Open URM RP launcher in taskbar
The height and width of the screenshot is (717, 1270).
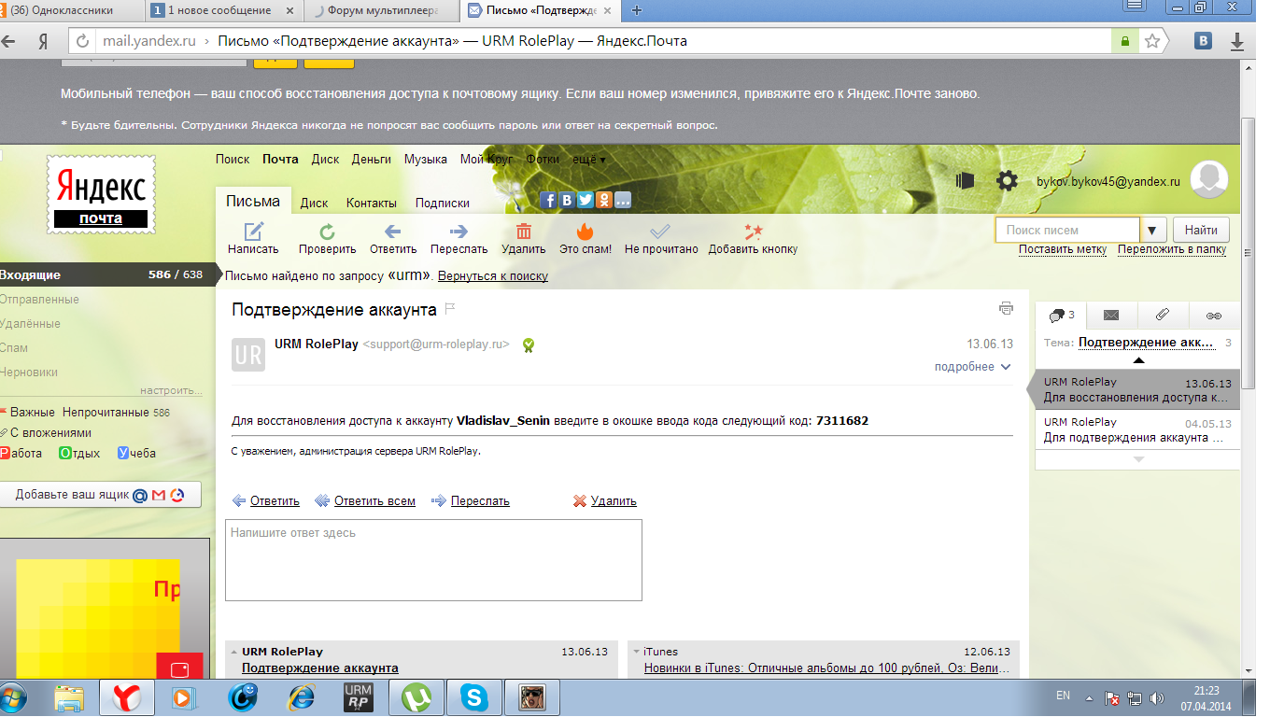(358, 697)
